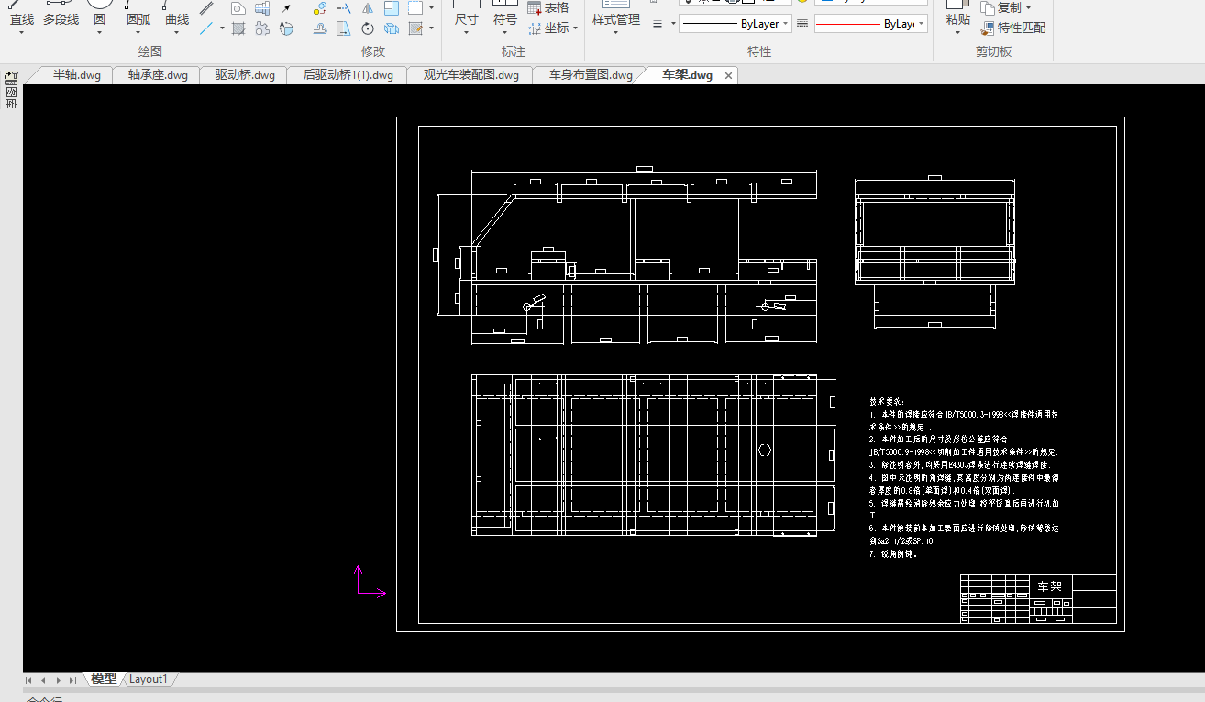Select the 直线 (Line) drawing tool
This screenshot has height=702, width=1205.
click(x=21, y=18)
